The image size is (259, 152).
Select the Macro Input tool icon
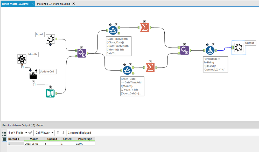pos(50,39)
